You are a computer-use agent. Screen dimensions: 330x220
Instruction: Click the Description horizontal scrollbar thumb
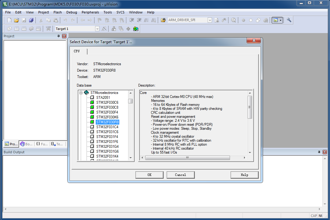pyautogui.click(x=187, y=158)
